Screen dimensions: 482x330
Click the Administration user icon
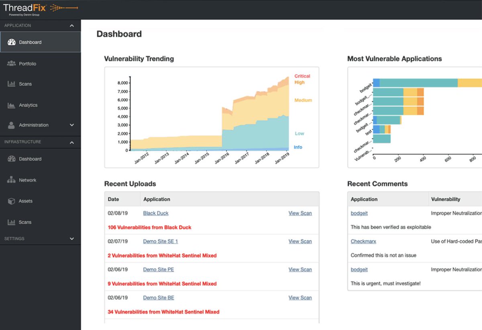pyautogui.click(x=12, y=125)
